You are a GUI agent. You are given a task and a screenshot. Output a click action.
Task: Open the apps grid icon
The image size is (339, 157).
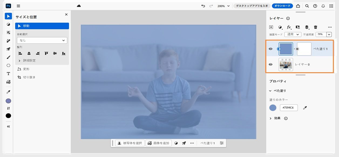331,6
